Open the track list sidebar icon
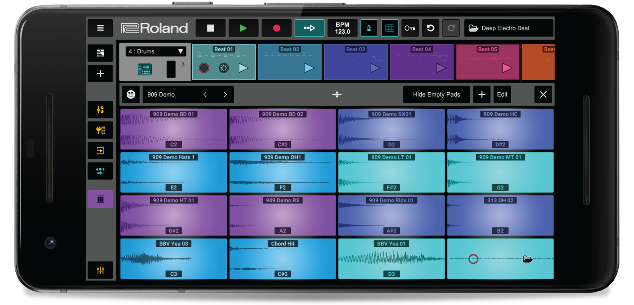The width and height of the screenshot is (634, 305). 100,53
